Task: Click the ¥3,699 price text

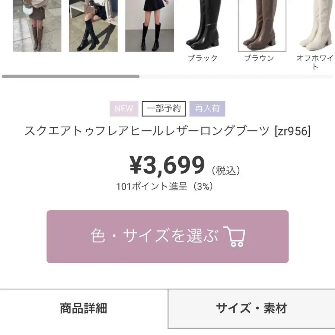Action: coord(167,165)
